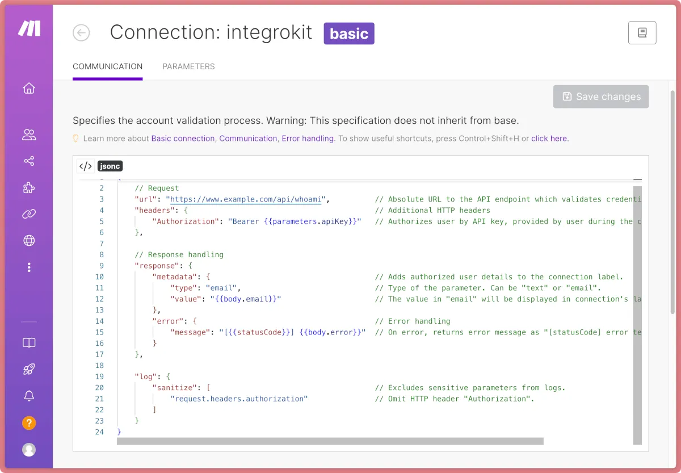The height and width of the screenshot is (473, 681).
Task: Open the rocket What's new icon
Action: [x=29, y=370]
